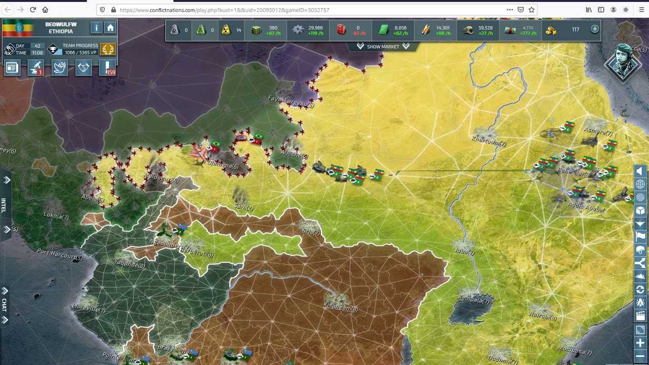649x365 pixels.
Task: Click the home button beside the player name
Action: [110, 28]
